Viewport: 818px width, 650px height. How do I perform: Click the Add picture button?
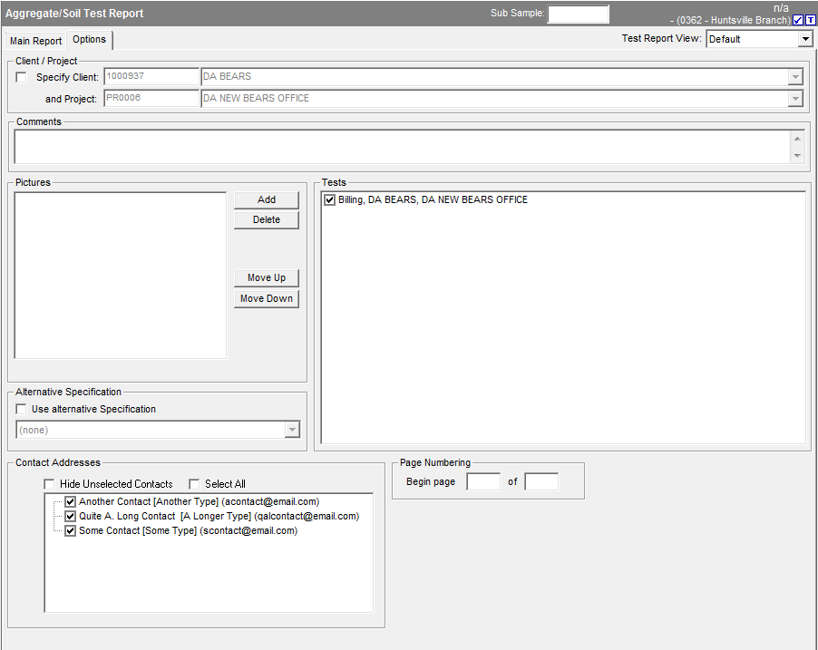pos(267,199)
